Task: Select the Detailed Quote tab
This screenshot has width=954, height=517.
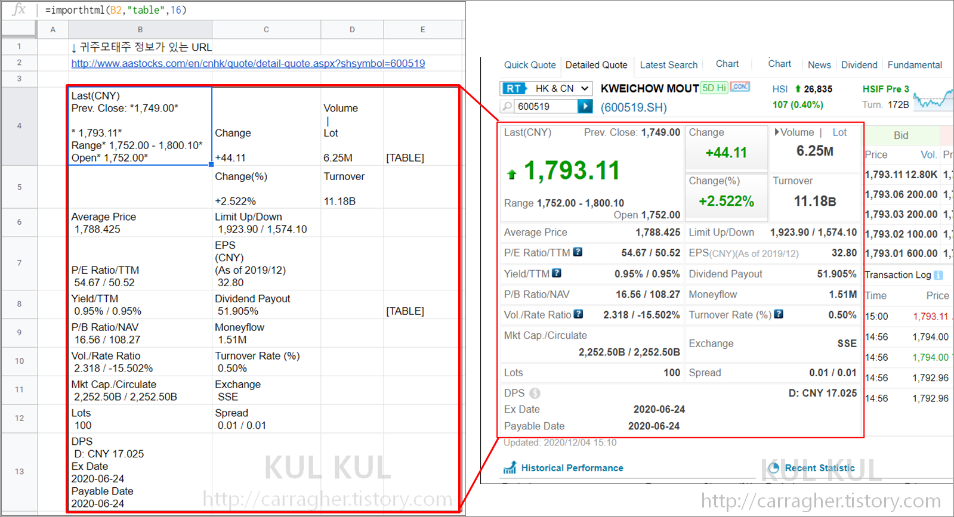Action: (x=597, y=65)
